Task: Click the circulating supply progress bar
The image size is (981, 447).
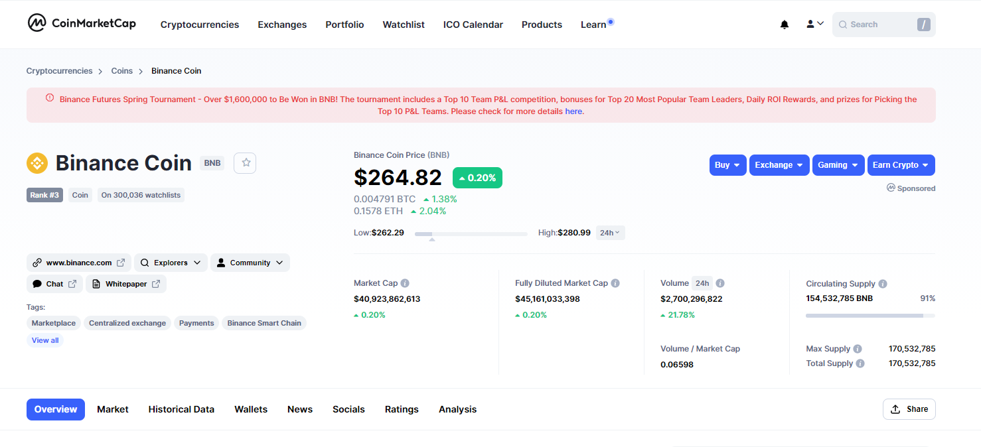Action: pos(870,316)
